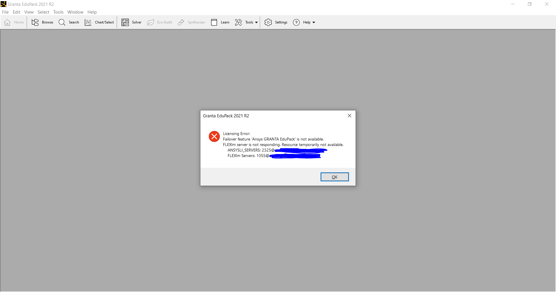This screenshot has height=292, width=556.
Task: Click the 'Failover feature' message line
Action: pos(273,139)
